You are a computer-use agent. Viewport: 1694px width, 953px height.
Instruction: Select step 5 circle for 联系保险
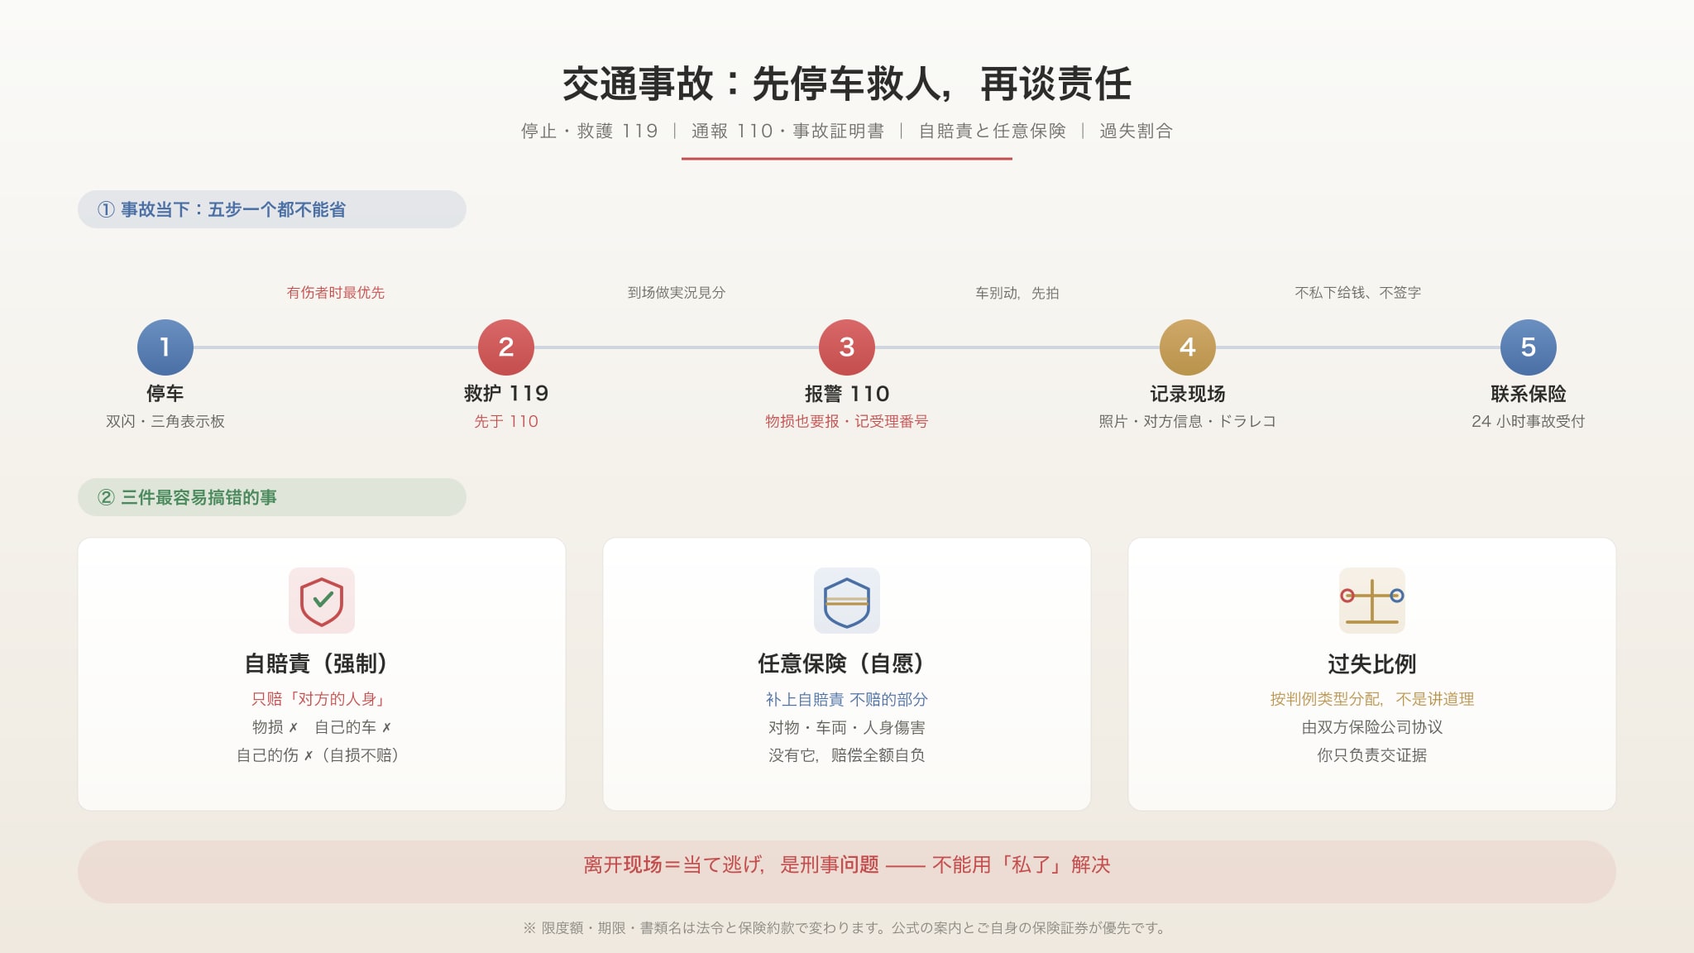click(x=1529, y=347)
